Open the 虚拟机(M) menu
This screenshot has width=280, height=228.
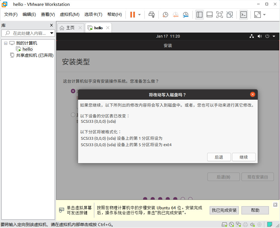pos(69,14)
